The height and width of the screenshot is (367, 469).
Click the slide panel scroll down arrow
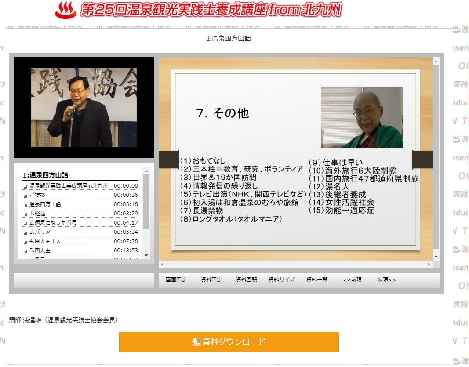436,257
